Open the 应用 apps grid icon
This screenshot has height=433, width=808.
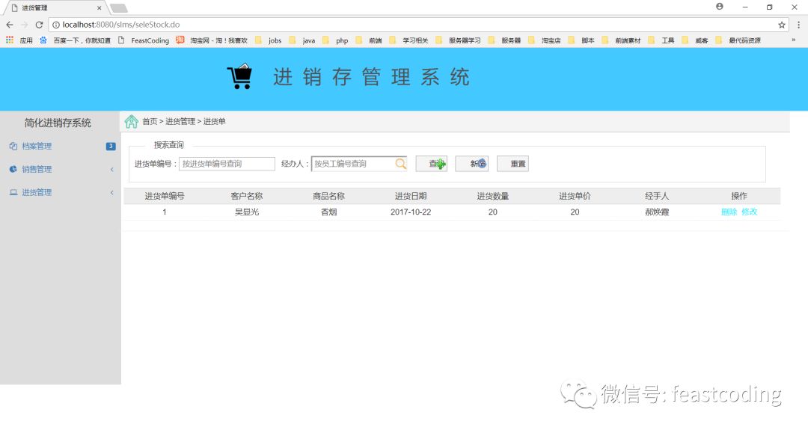(x=10, y=40)
